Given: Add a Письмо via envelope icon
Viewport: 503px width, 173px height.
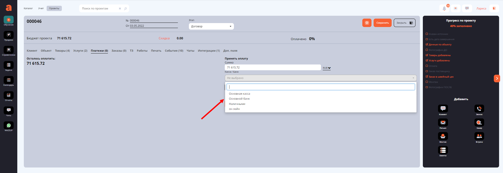Looking at the screenshot, I should click(443, 122).
